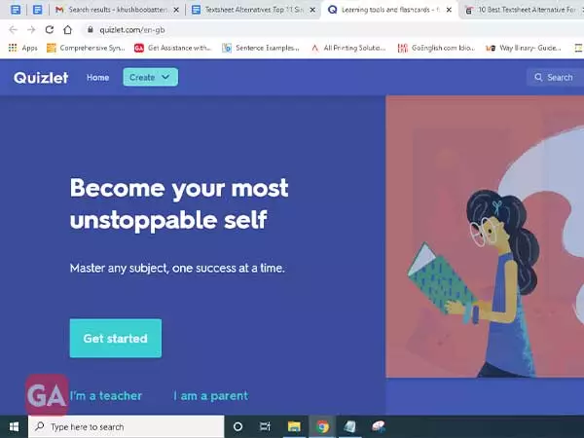Click the Quizlet search magnifier icon
The image size is (584, 438).
tap(538, 77)
